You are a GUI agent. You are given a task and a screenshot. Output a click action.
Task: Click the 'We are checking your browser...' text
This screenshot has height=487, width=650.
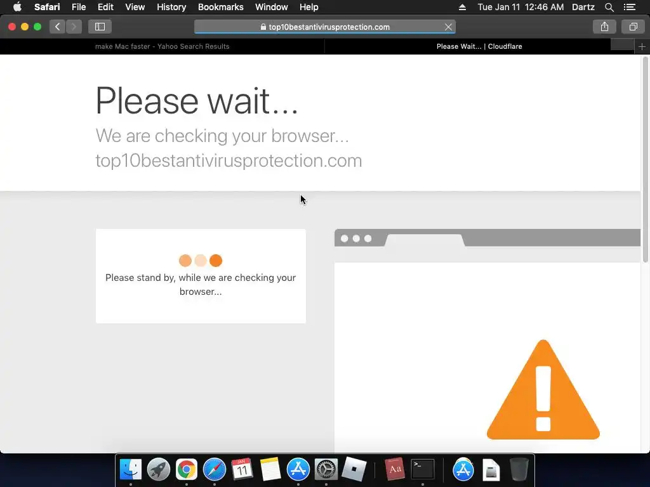click(222, 136)
